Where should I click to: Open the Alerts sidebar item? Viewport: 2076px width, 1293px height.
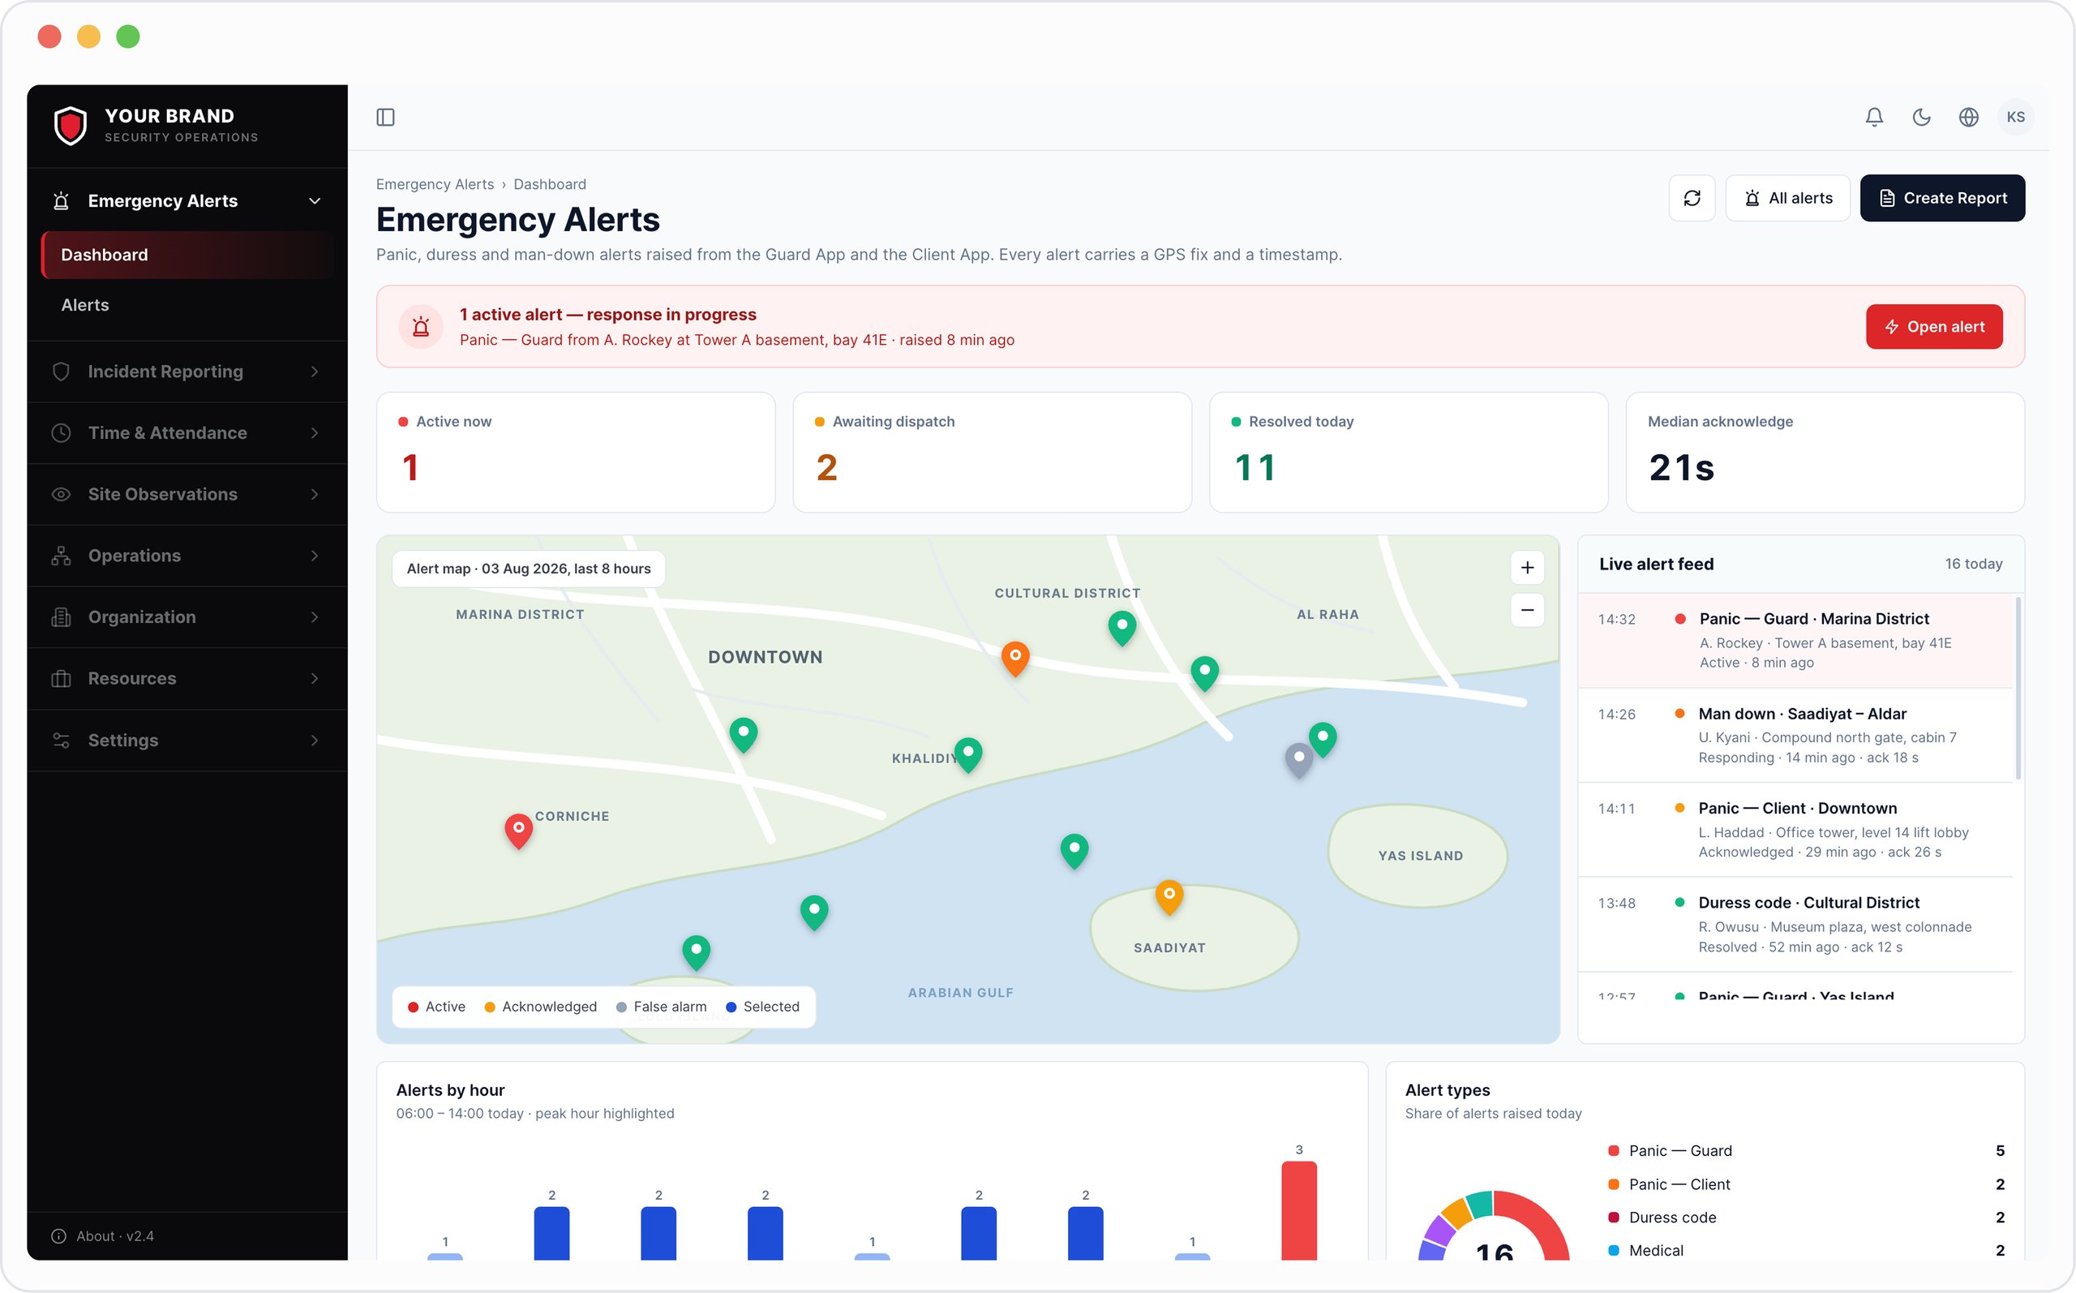[x=187, y=305]
